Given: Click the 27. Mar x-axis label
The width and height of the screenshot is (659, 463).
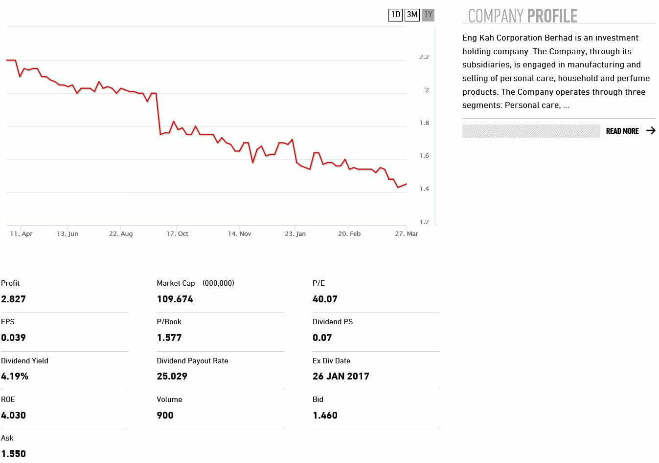Looking at the screenshot, I should [406, 234].
